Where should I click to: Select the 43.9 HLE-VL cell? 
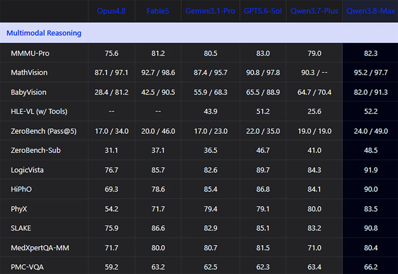(211, 111)
